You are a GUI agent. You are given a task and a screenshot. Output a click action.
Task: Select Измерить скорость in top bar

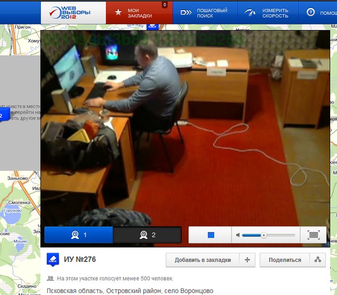(275, 13)
